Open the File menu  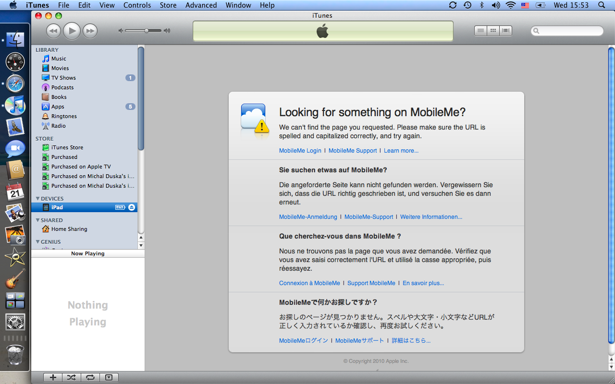pyautogui.click(x=63, y=5)
